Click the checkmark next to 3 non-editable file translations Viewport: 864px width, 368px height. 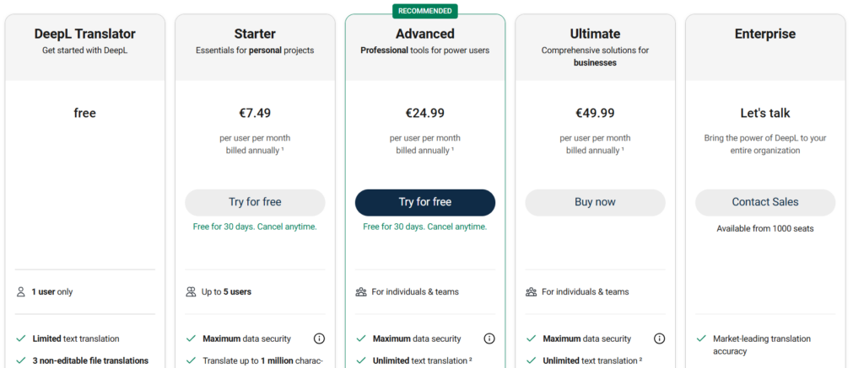(x=21, y=360)
